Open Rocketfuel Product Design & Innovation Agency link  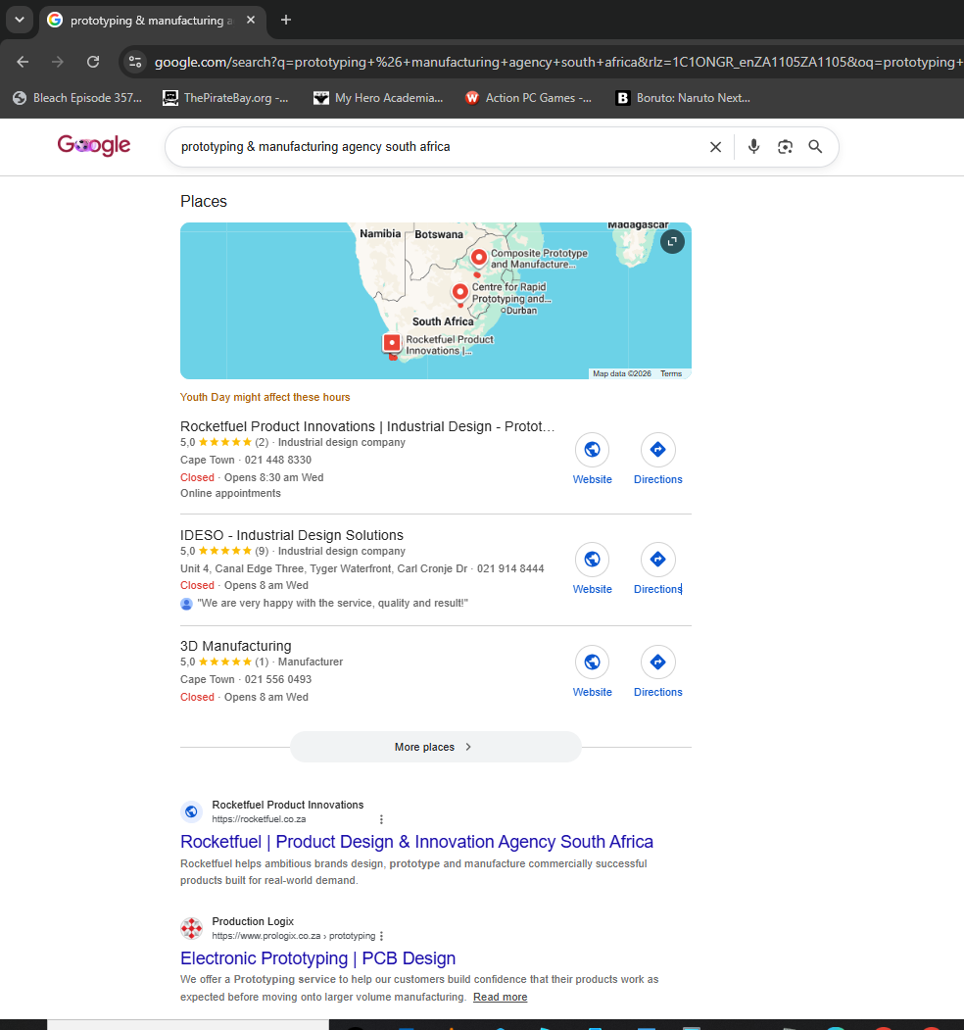click(x=416, y=842)
